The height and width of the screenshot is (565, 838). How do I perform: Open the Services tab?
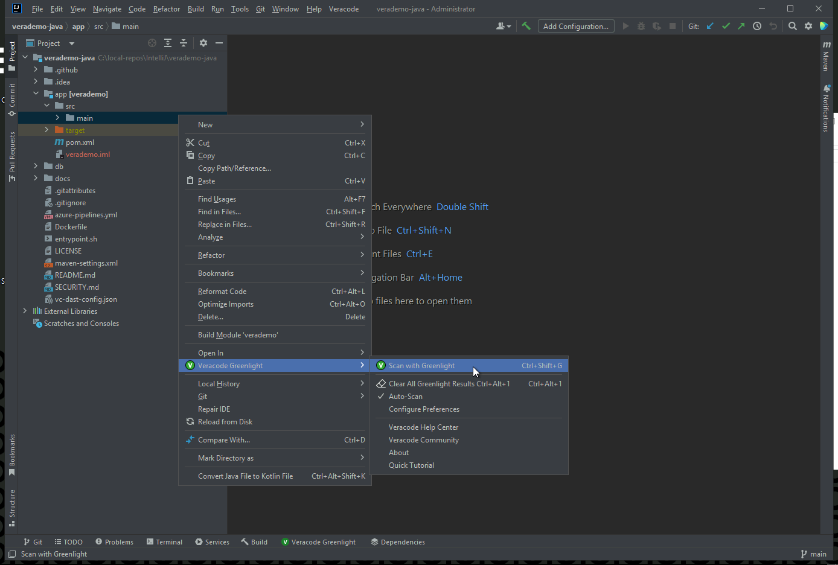[x=212, y=542]
